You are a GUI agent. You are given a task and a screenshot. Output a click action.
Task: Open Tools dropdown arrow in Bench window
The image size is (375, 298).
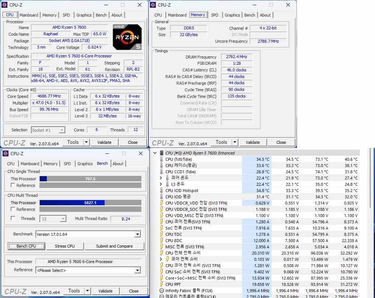[88, 291]
